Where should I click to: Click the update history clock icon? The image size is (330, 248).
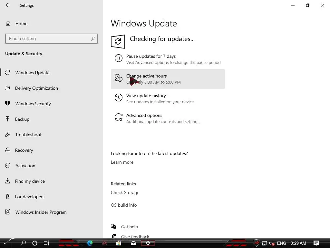coord(119,98)
